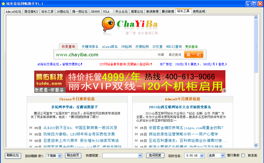Viewport: 264px width, 163px height.
Task: Click the scrollbar down arrow
Action: [x=256, y=145]
